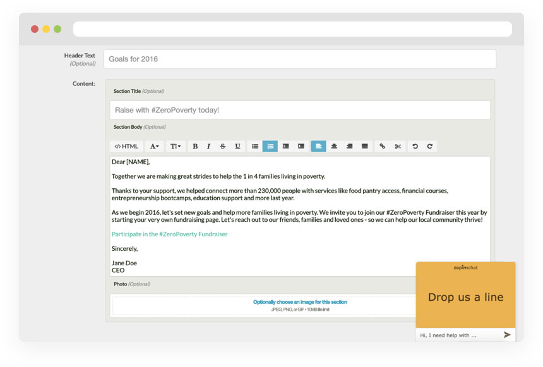Select the strikethrough formatting icon
The width and height of the screenshot is (543, 367).
point(223,146)
